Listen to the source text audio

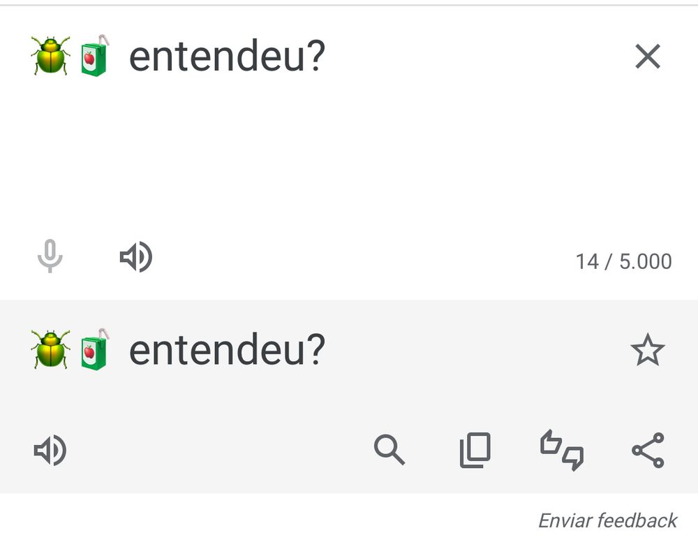(136, 257)
